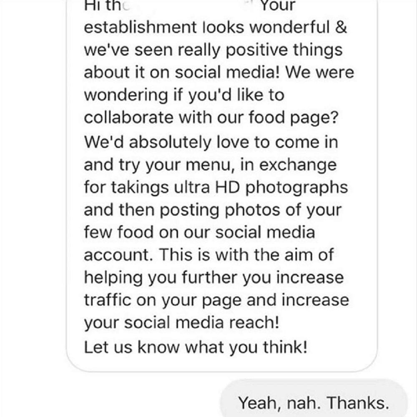Viewport: 417px width, 417px height.
Task: Click the text "few food on our social media"
Action: pyautogui.click(x=199, y=232)
